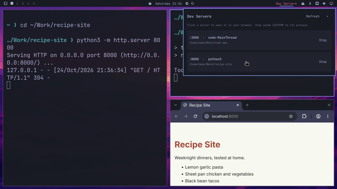The height and width of the screenshot is (189, 337).
Task: Close the browser window
Action: point(329,105)
